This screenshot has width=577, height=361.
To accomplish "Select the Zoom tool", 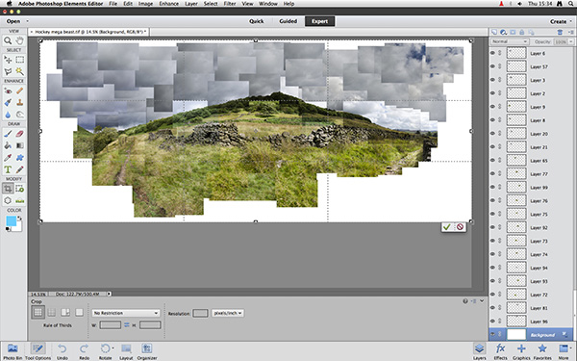I will coord(8,40).
